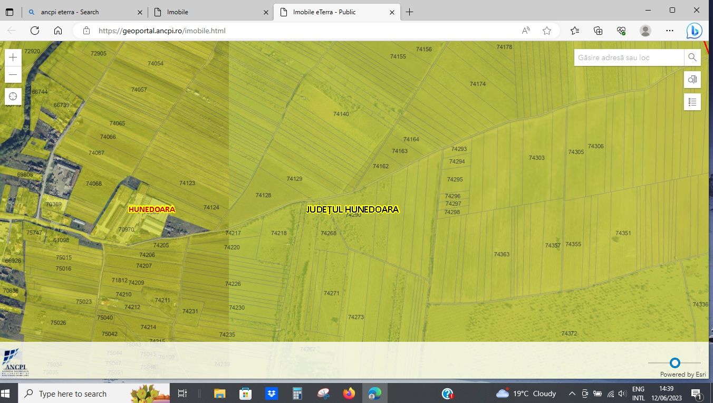Image resolution: width=713 pixels, height=403 pixels.
Task: Open the browser profile menu
Action: [x=645, y=31]
